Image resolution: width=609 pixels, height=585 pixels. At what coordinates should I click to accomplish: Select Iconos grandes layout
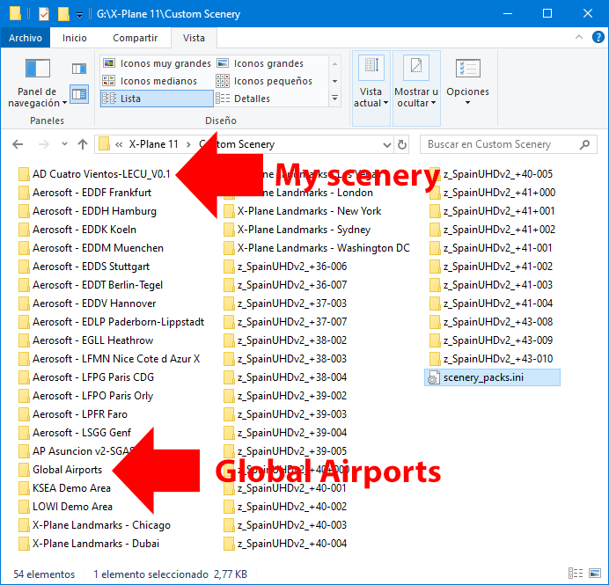coord(260,63)
